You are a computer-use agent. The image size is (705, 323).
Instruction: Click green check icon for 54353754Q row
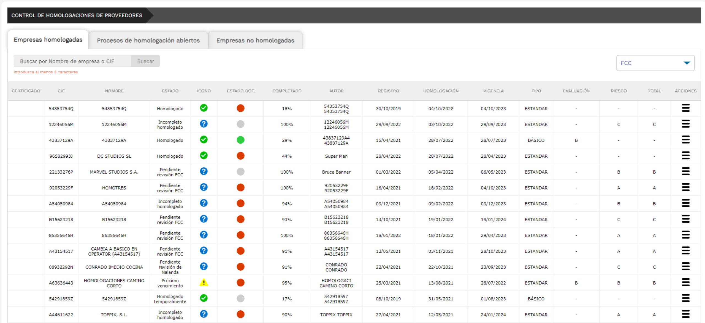pos(204,108)
